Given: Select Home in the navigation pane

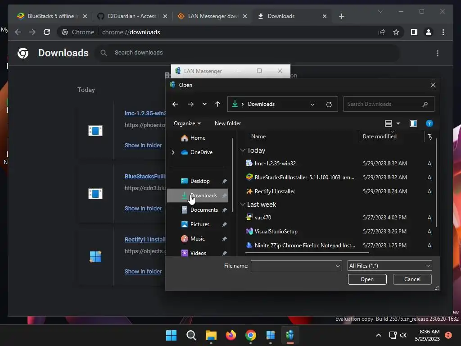Looking at the screenshot, I should [x=198, y=138].
